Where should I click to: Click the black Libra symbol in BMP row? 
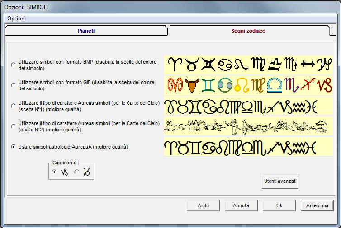tap(275, 64)
